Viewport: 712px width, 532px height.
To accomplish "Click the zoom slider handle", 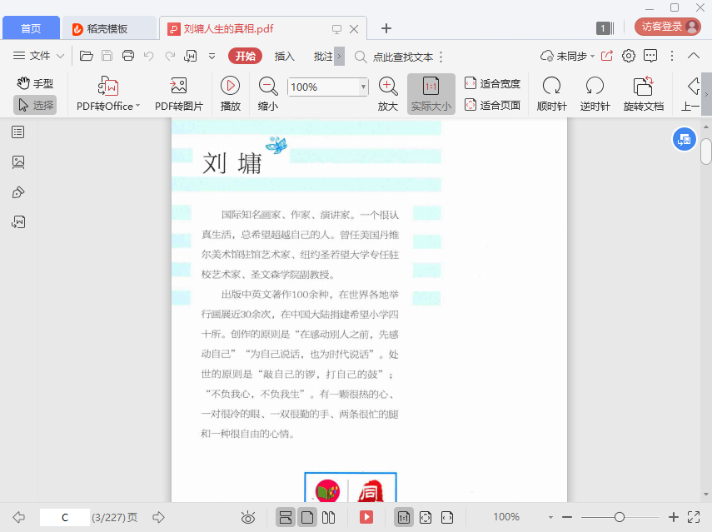I will coord(620,517).
